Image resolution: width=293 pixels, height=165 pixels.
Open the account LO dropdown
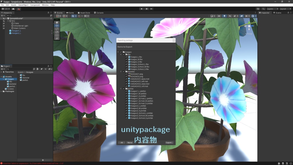[x=6, y=9]
